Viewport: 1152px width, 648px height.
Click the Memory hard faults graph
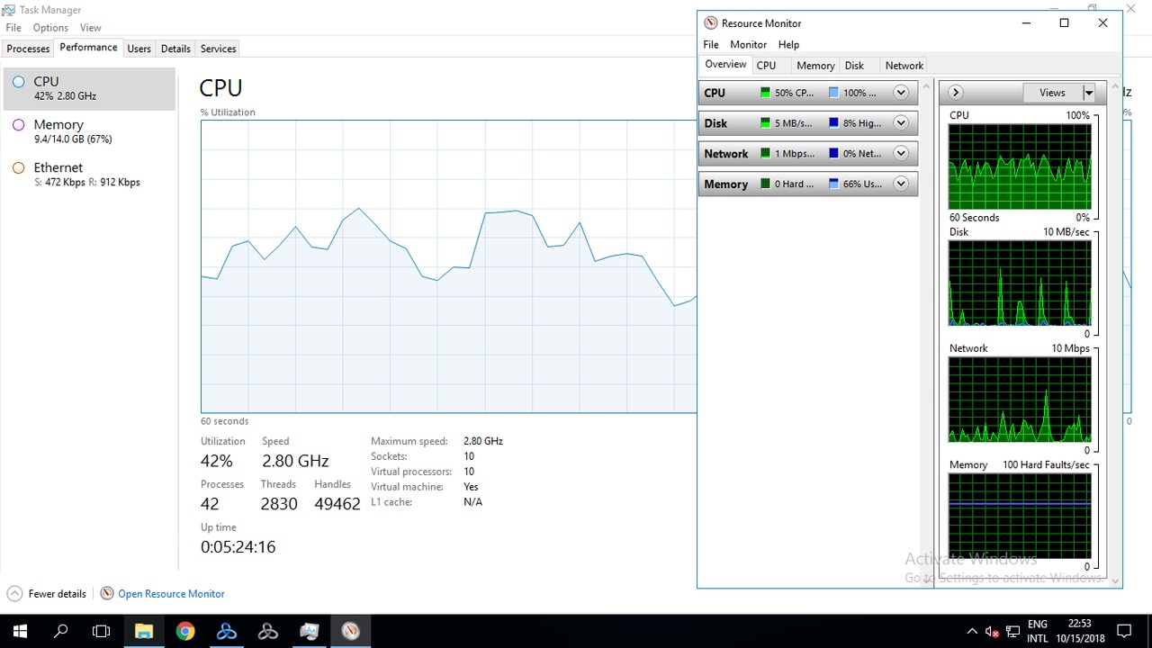click(x=1020, y=516)
